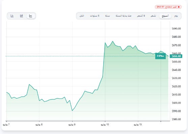Switch to bar chart icon
The width and height of the screenshot is (188, 134).
[x=12, y=16]
